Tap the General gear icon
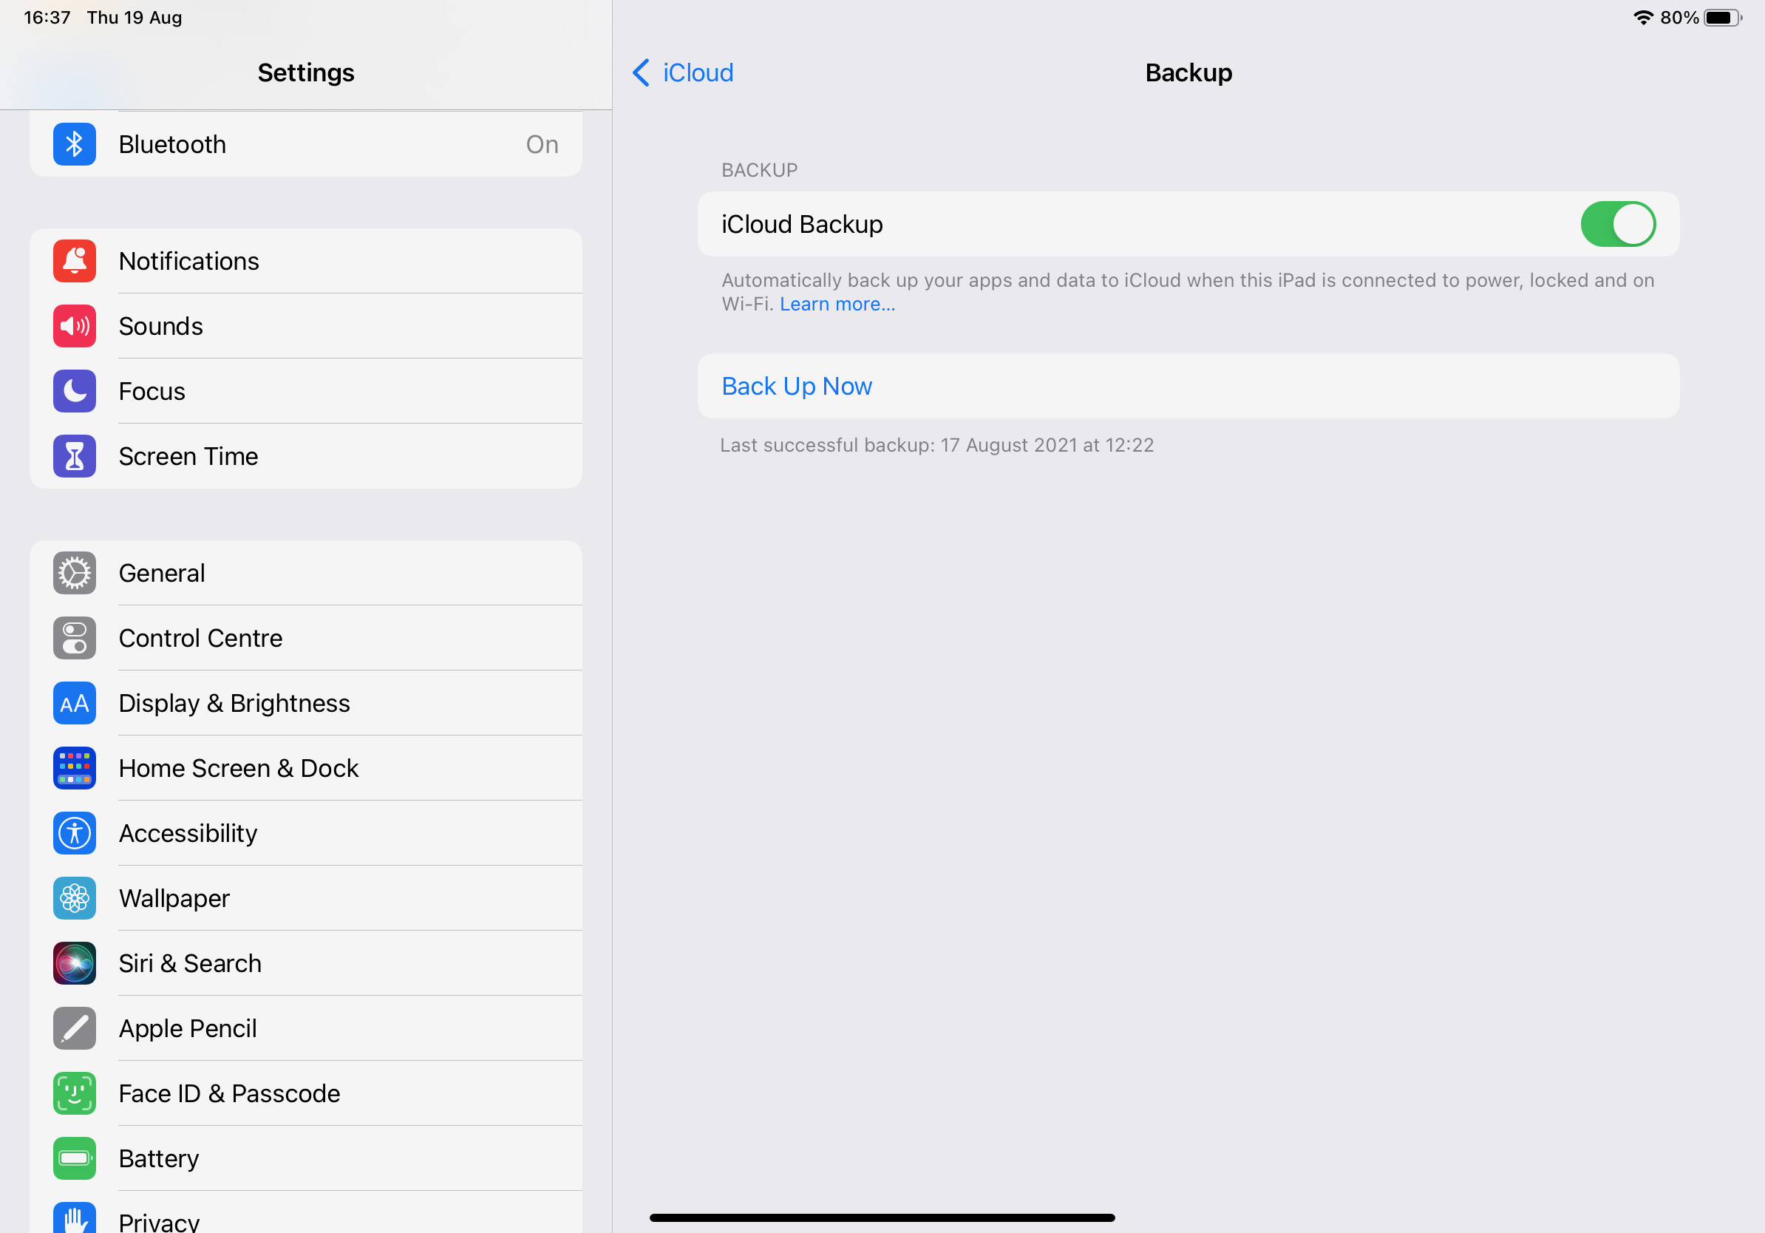The height and width of the screenshot is (1233, 1765). tap(75, 573)
